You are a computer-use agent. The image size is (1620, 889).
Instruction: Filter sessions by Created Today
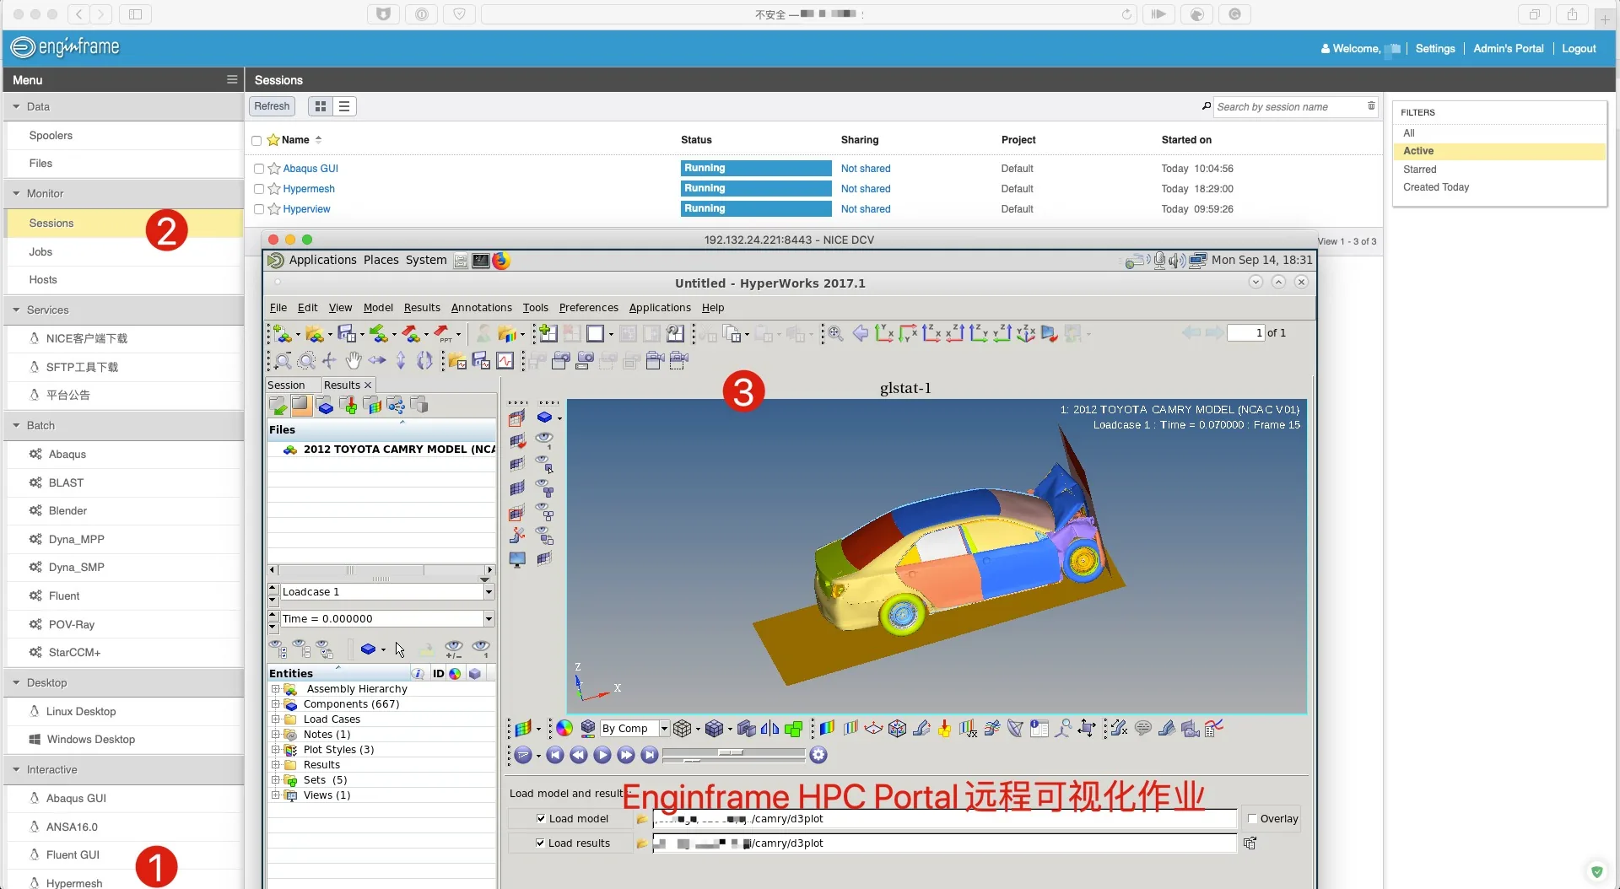click(x=1436, y=187)
